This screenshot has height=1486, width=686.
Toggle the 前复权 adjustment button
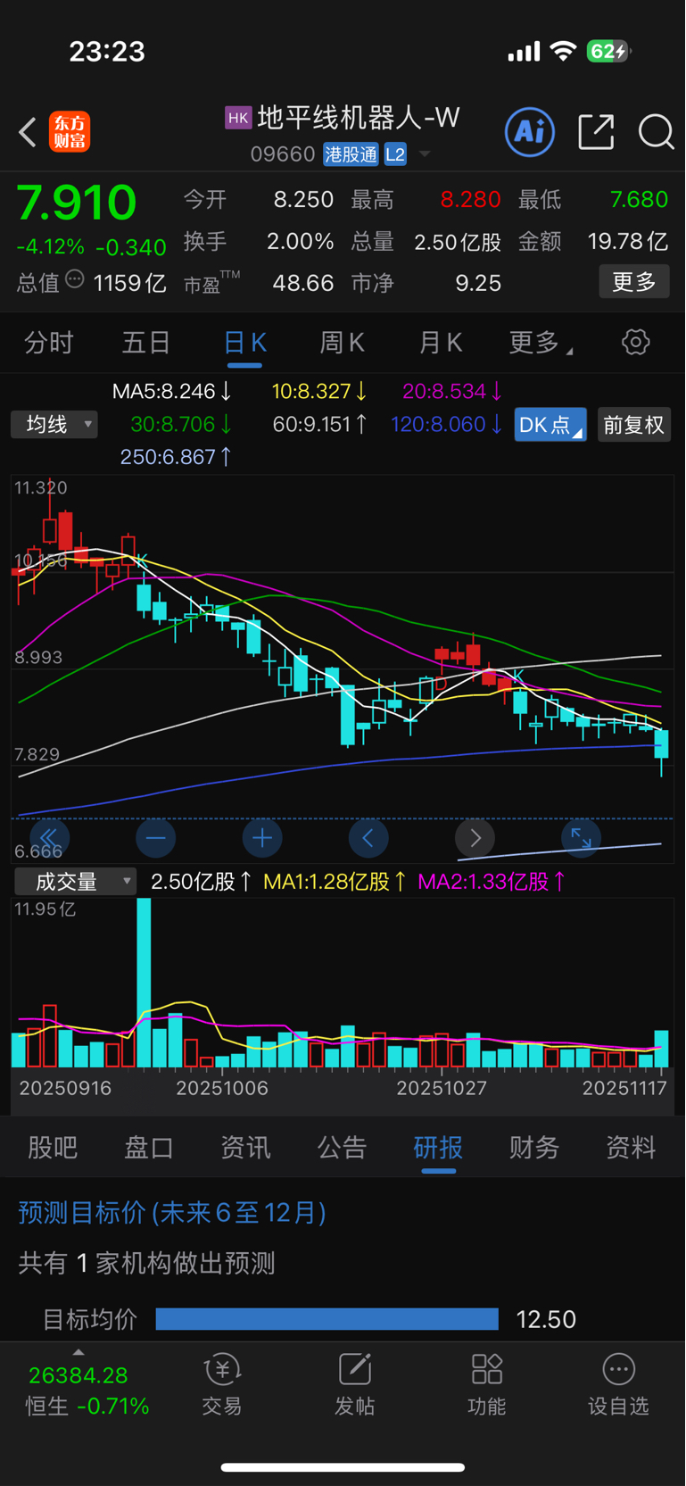click(633, 425)
